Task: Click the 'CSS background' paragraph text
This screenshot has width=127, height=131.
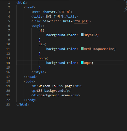Action: [x=50, y=91]
